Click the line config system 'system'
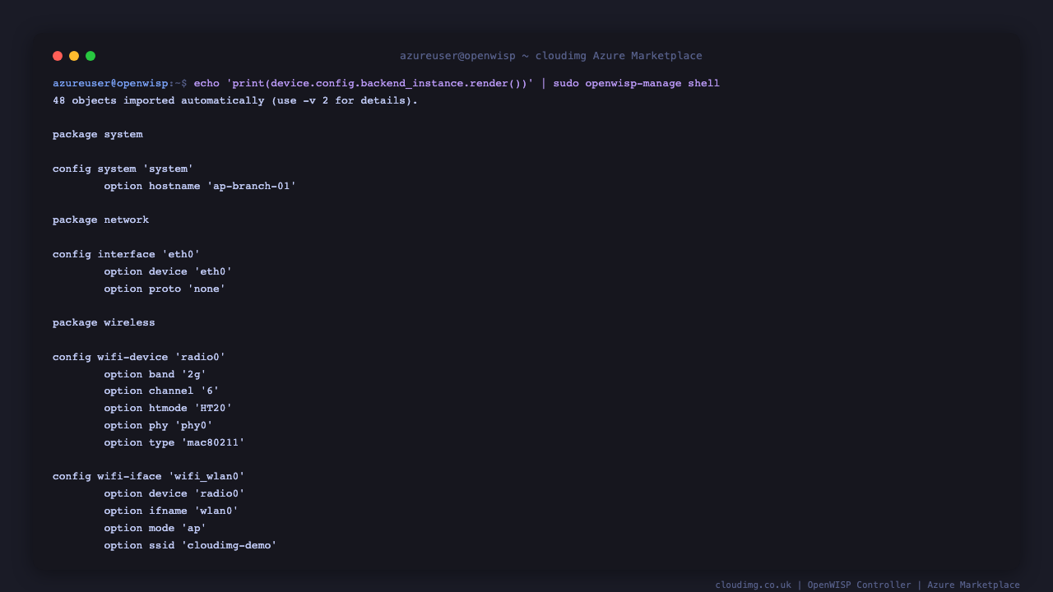Viewport: 1053px width, 592px height. (123, 169)
